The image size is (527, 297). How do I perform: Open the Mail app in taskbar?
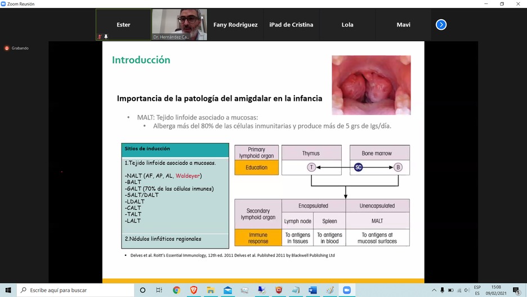(x=227, y=290)
